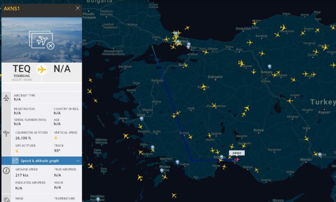336x202 pixels.
Task: Select the airport pin at Adana
Action: [x=320, y=155]
